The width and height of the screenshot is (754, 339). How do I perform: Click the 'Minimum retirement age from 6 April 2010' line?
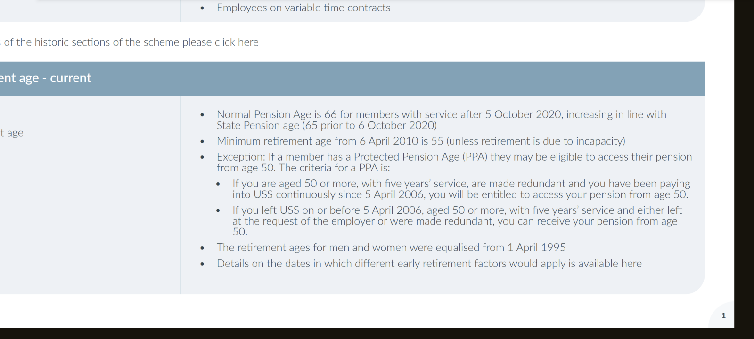[x=421, y=141]
